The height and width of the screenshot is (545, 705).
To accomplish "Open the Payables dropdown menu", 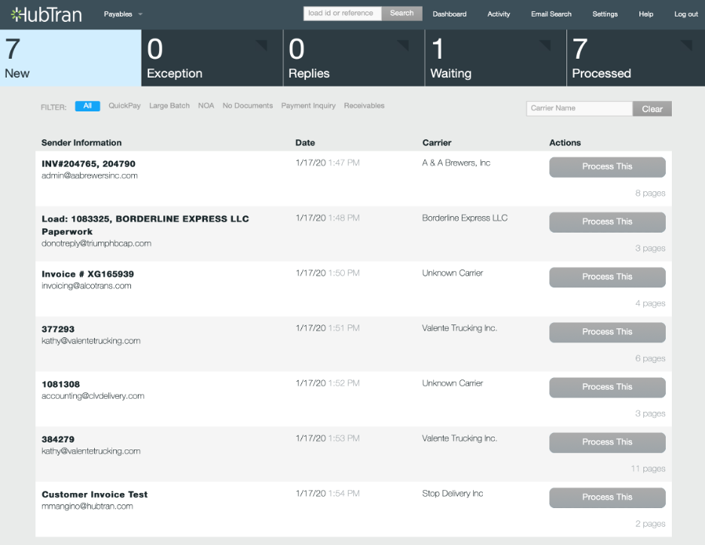I will pyautogui.click(x=123, y=14).
